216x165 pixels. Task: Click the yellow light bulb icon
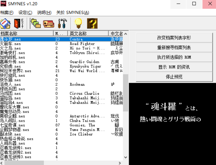tap(78, 23)
